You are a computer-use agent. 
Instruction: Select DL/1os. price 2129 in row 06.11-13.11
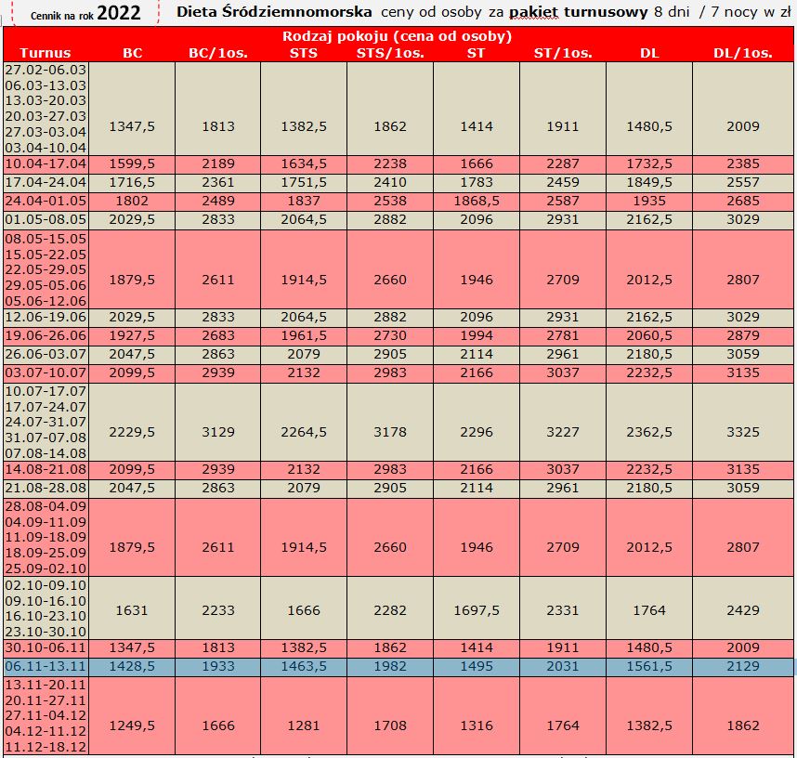coord(742,666)
